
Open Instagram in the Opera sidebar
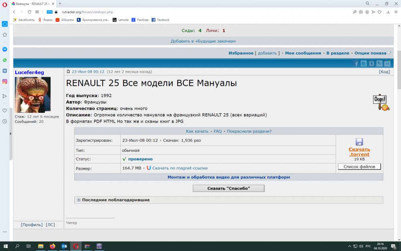4,82
